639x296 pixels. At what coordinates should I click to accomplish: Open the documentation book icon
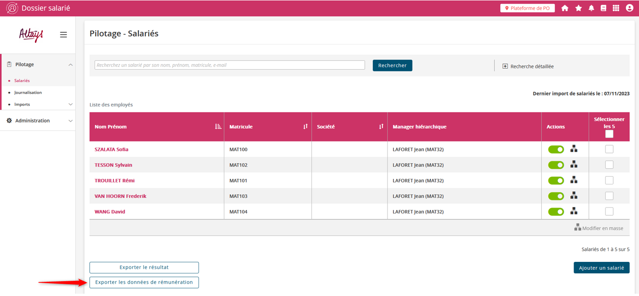click(604, 8)
